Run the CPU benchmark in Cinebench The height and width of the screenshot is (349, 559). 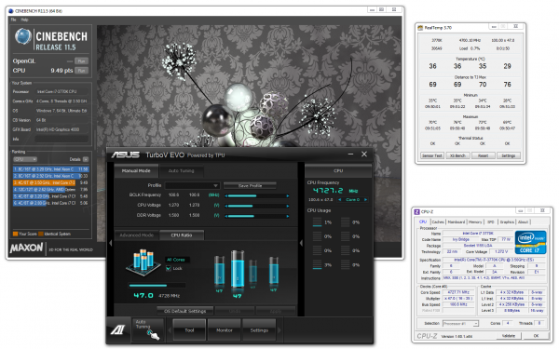tap(82, 71)
